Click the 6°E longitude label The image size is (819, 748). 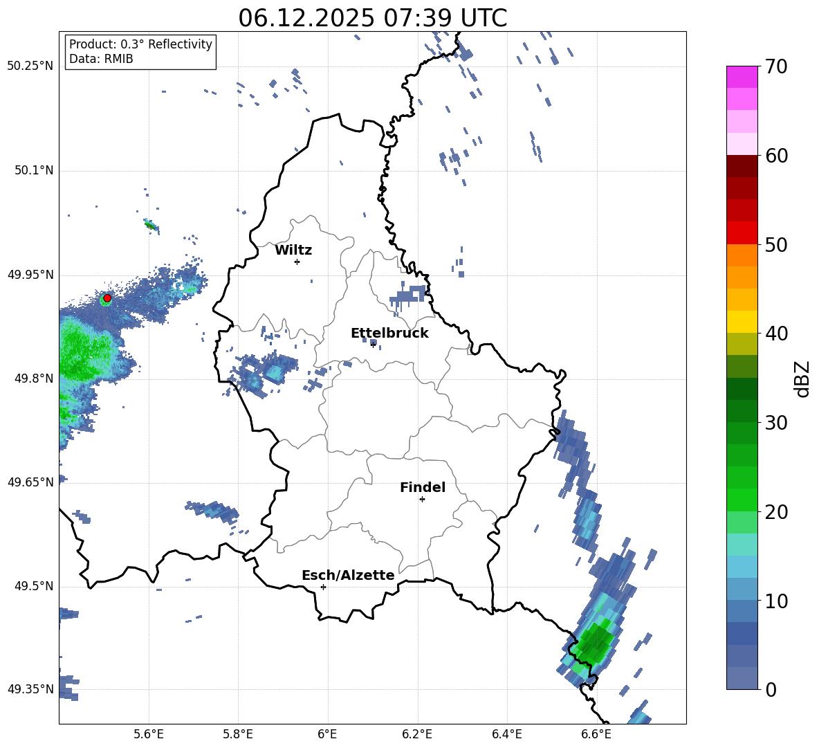[x=327, y=734]
